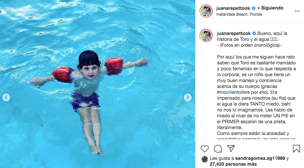Go to the previous photo in carousel
Screen dimensions: 304x168
tap(6, 97)
